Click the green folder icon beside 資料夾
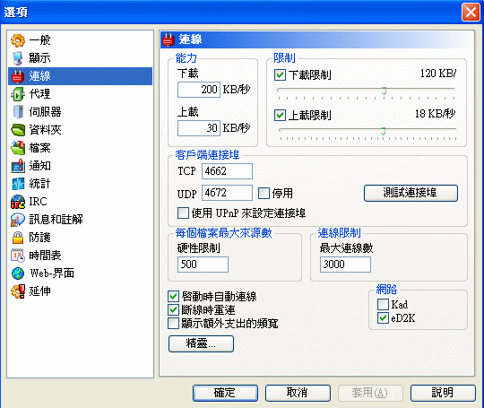The height and width of the screenshot is (408, 484). coord(18,130)
